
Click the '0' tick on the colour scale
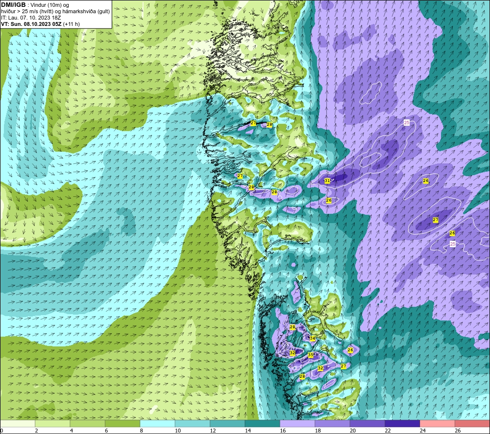coord(1,431)
